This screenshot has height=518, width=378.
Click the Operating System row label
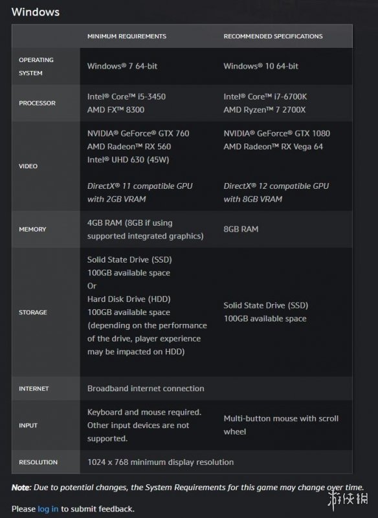tap(36, 67)
